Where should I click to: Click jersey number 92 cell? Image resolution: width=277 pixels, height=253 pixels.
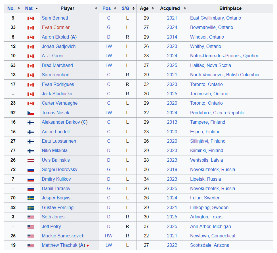(x=13, y=113)
